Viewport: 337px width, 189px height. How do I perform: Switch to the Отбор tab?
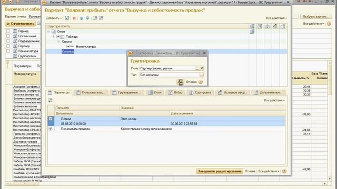175,92
